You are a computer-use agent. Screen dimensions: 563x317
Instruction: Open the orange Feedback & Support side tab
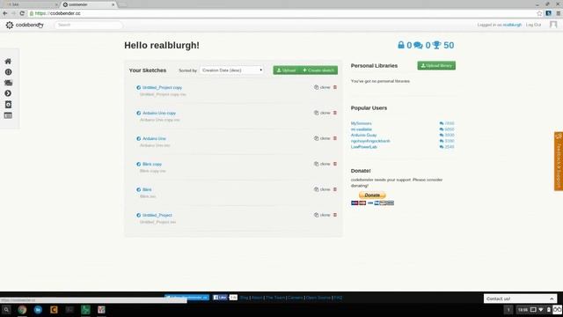[x=559, y=161]
